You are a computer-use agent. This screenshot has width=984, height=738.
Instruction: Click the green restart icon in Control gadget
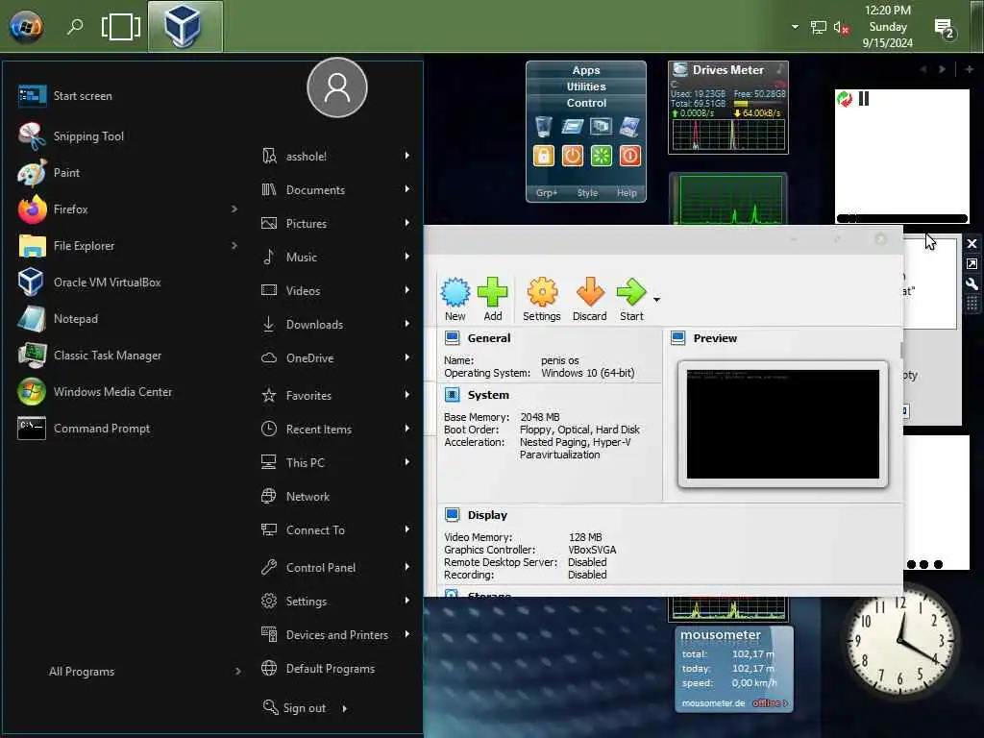coord(602,156)
